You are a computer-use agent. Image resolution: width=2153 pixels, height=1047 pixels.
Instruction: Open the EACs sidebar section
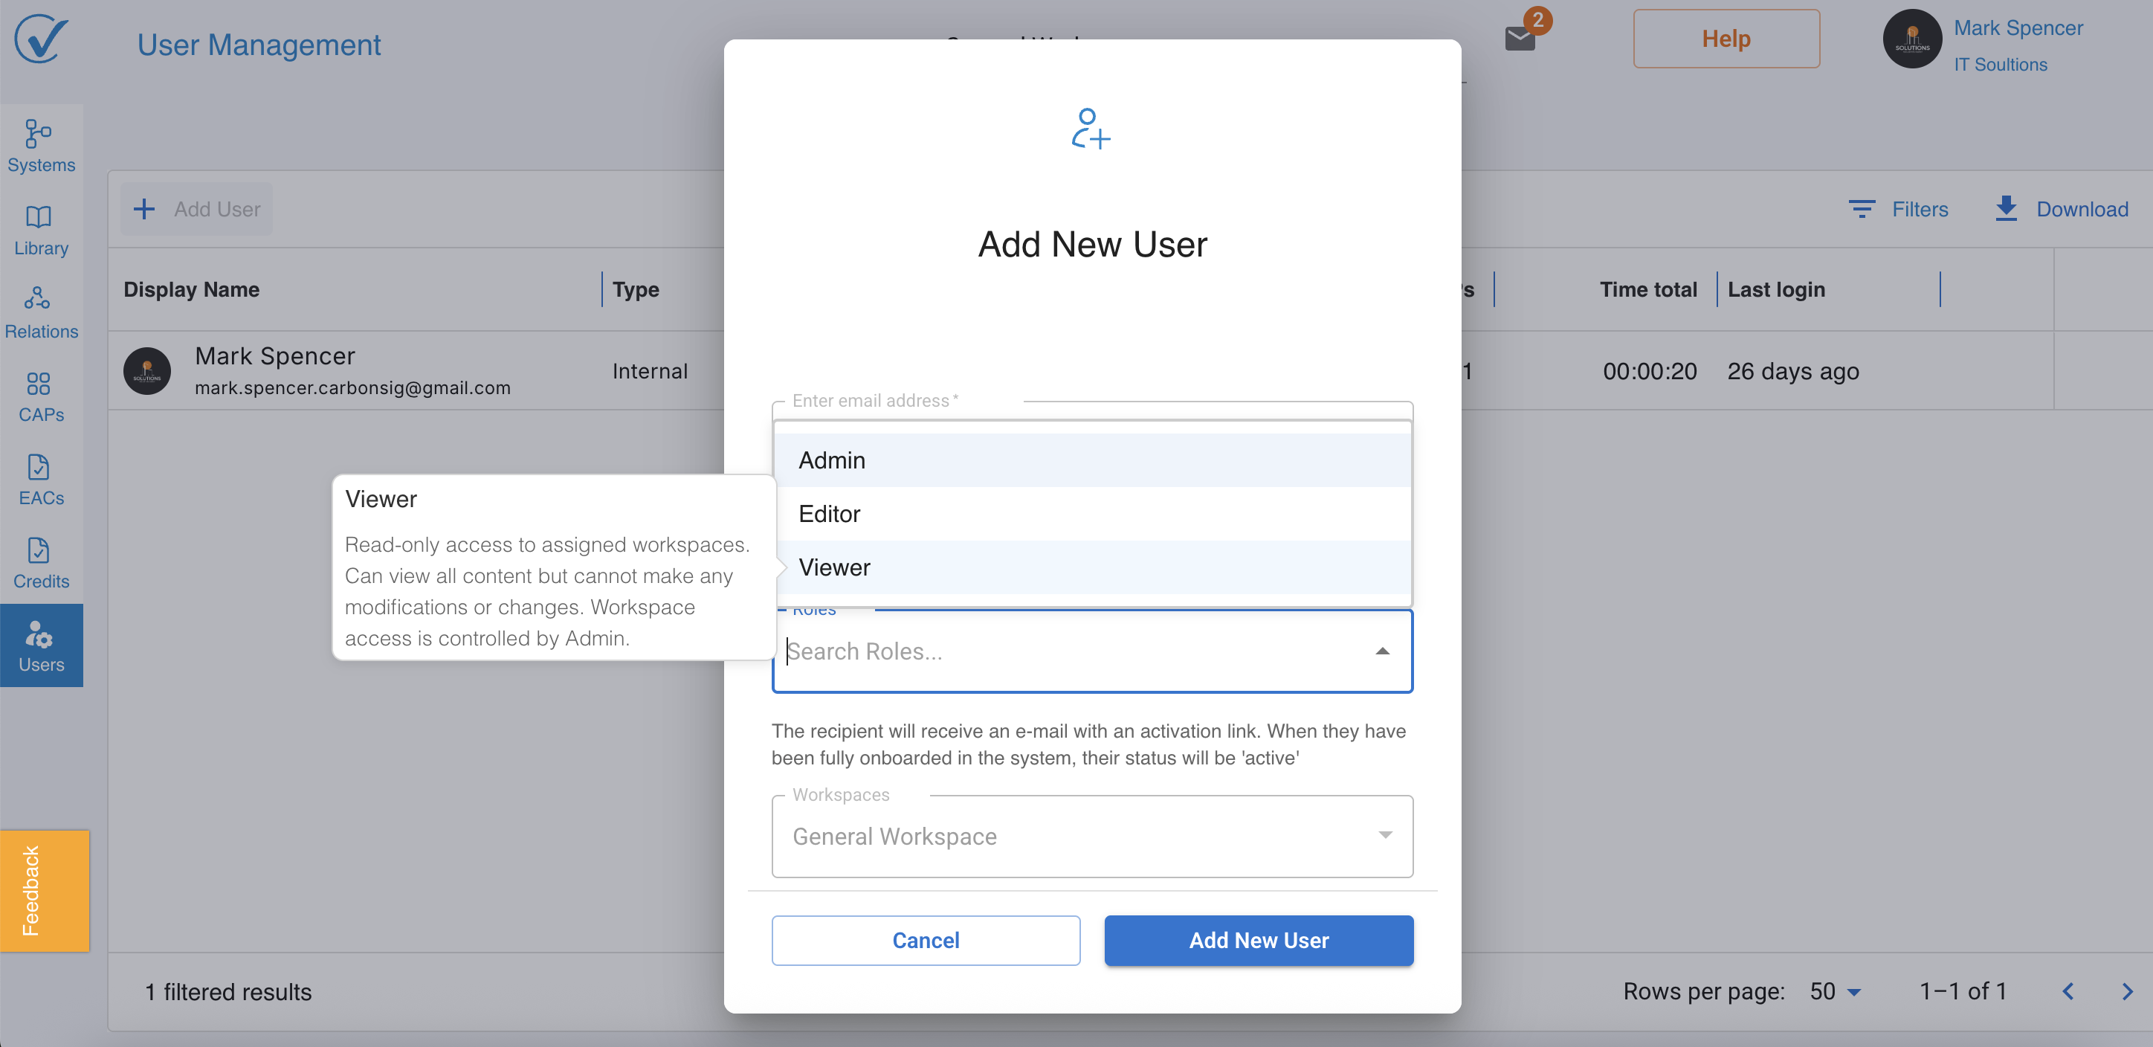[x=41, y=480]
